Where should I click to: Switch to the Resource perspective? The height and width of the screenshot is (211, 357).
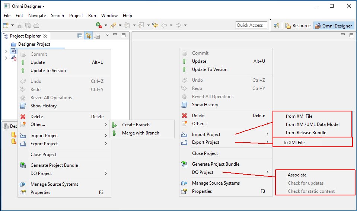[298, 26]
